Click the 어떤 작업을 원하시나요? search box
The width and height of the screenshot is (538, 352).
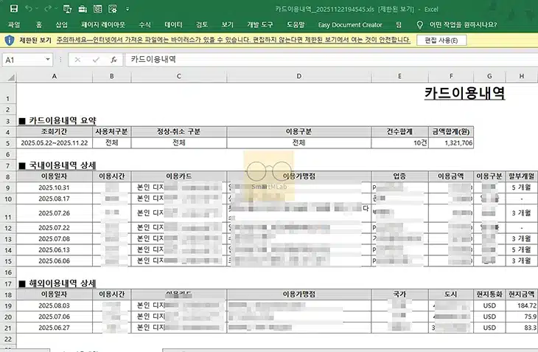click(x=463, y=25)
